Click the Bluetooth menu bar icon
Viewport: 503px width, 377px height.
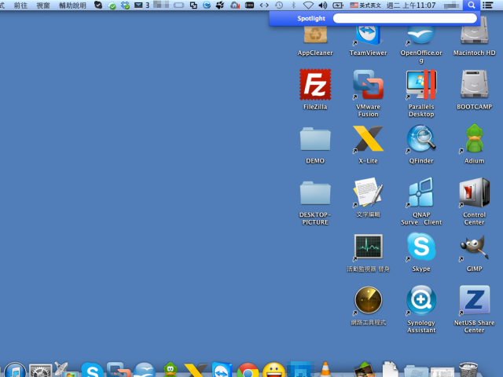pos(293,5)
